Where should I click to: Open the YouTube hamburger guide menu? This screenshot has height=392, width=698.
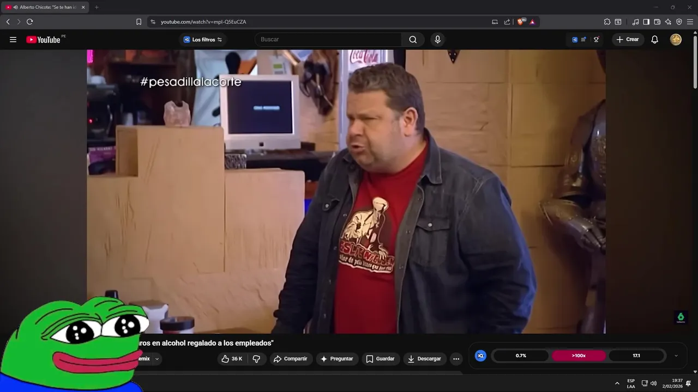[13, 39]
